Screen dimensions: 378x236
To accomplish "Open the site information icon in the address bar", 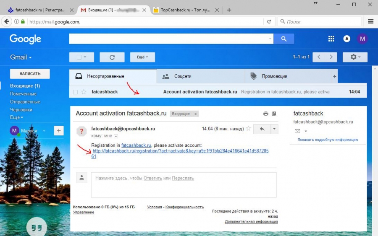I will [x=16, y=22].
